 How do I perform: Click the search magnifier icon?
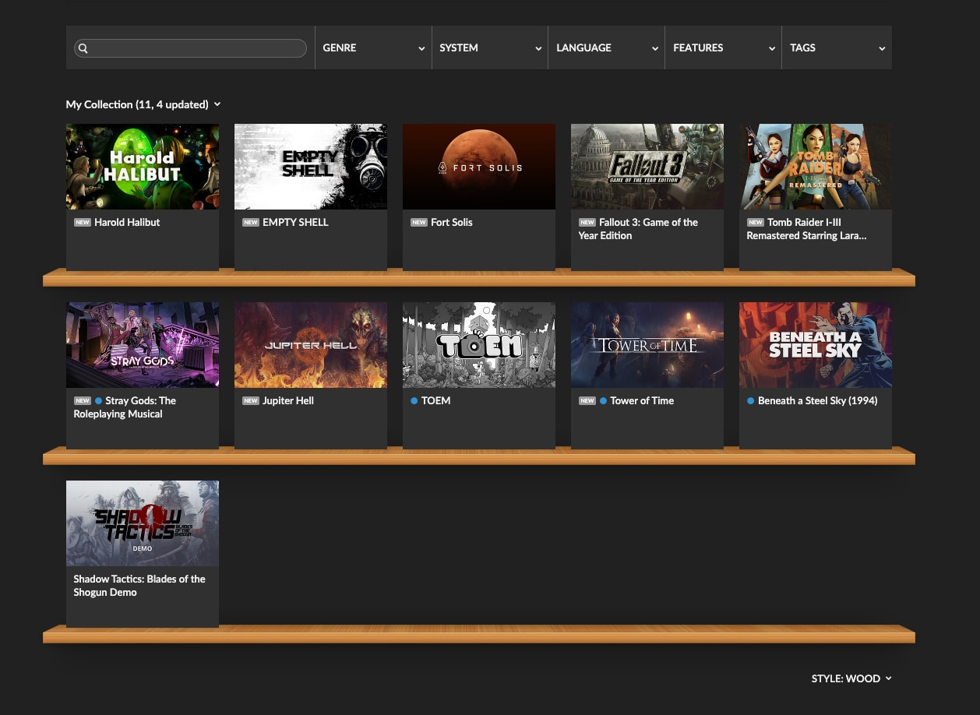point(83,48)
